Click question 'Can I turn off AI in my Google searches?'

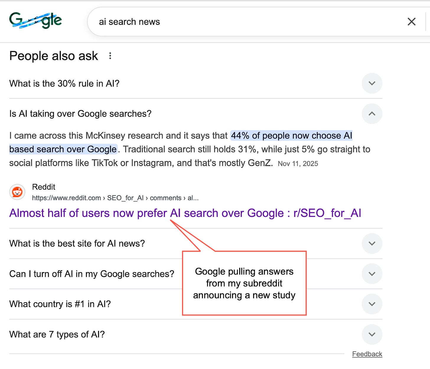click(92, 274)
